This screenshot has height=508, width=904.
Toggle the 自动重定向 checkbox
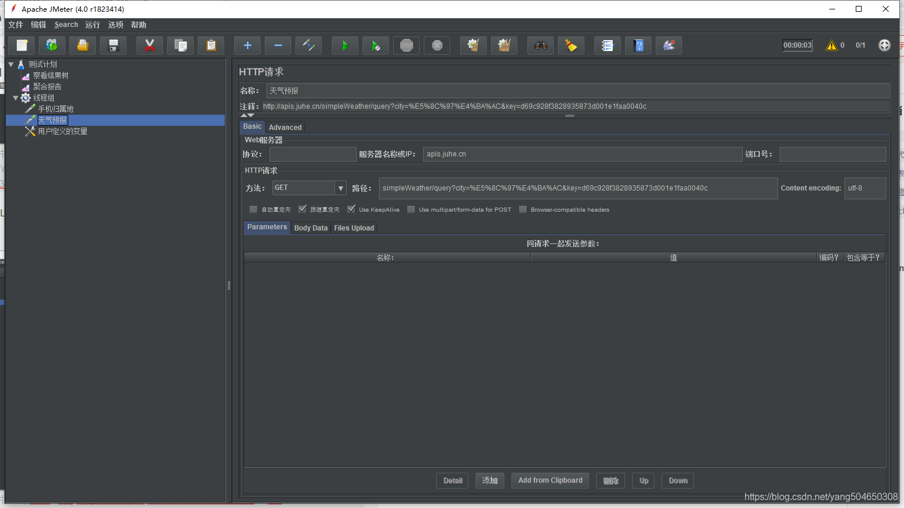coord(254,209)
